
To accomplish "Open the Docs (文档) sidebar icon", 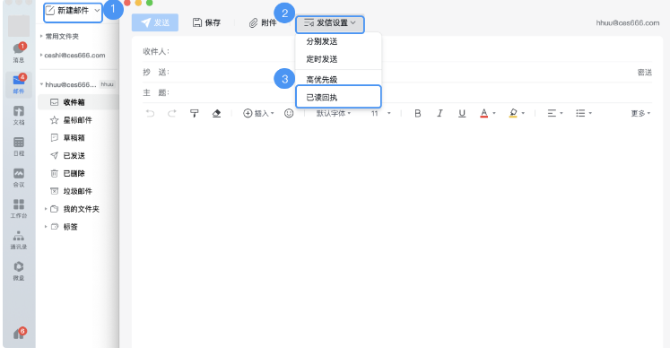I will 19,116.
